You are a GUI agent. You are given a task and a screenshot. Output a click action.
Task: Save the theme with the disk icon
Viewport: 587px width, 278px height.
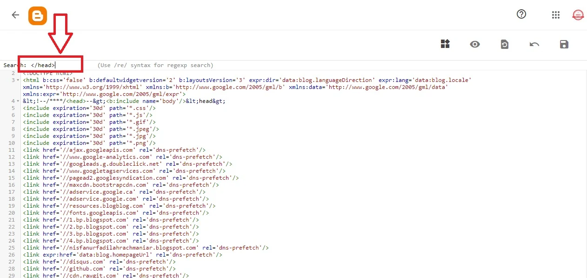pyautogui.click(x=564, y=44)
